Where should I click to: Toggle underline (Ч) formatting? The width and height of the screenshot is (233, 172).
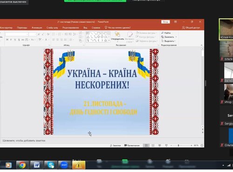coord(15,40)
